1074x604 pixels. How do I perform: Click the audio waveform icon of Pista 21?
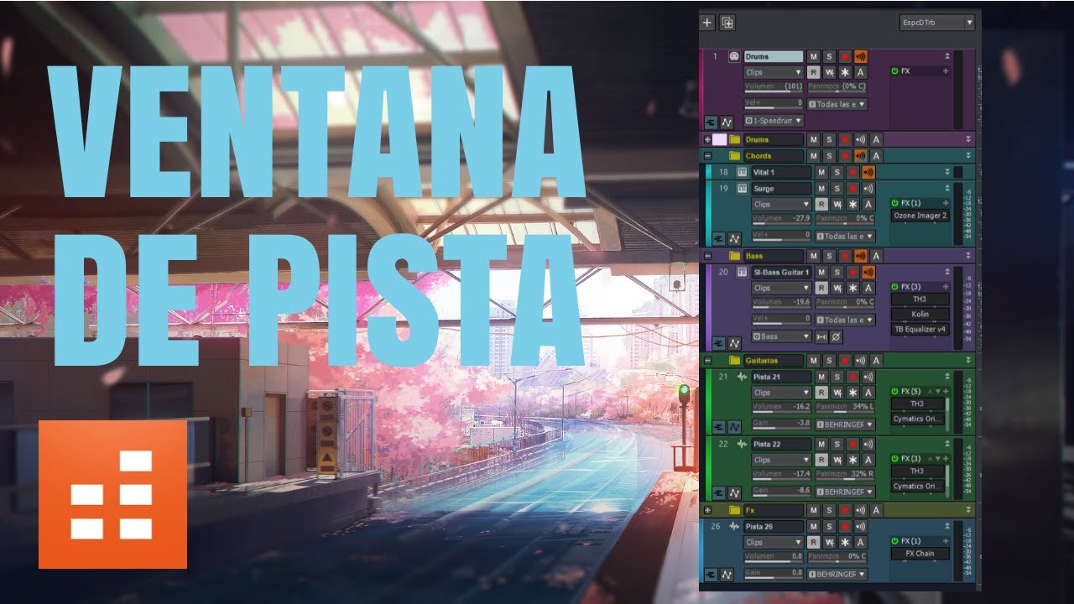coord(742,377)
